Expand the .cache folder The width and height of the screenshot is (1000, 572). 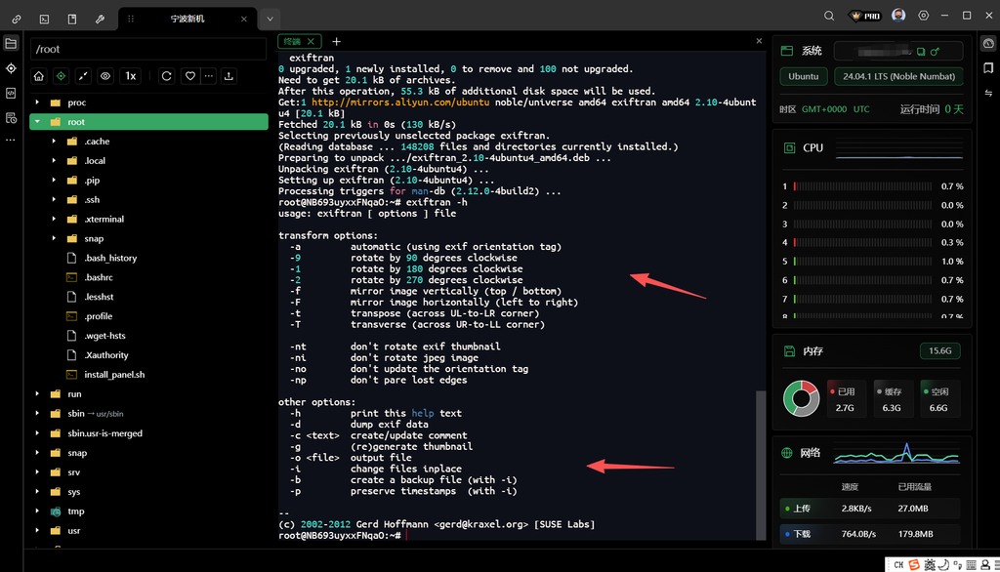[54, 141]
